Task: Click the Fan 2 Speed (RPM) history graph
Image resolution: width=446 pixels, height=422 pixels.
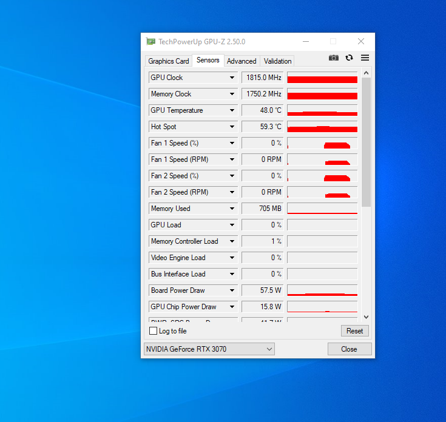Action: (322, 192)
